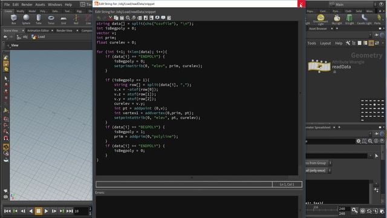Open the Tools menu in network editor
Screen dimensions: 387x218
(311, 43)
